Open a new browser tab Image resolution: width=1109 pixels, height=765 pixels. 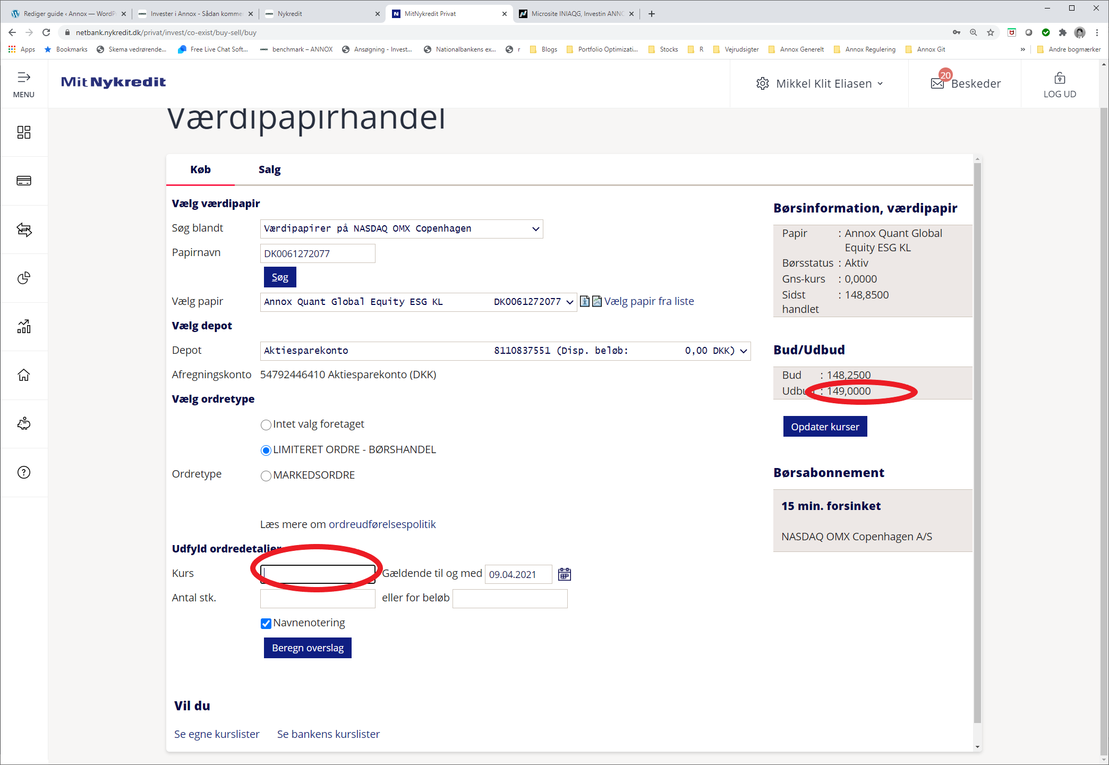(x=652, y=14)
